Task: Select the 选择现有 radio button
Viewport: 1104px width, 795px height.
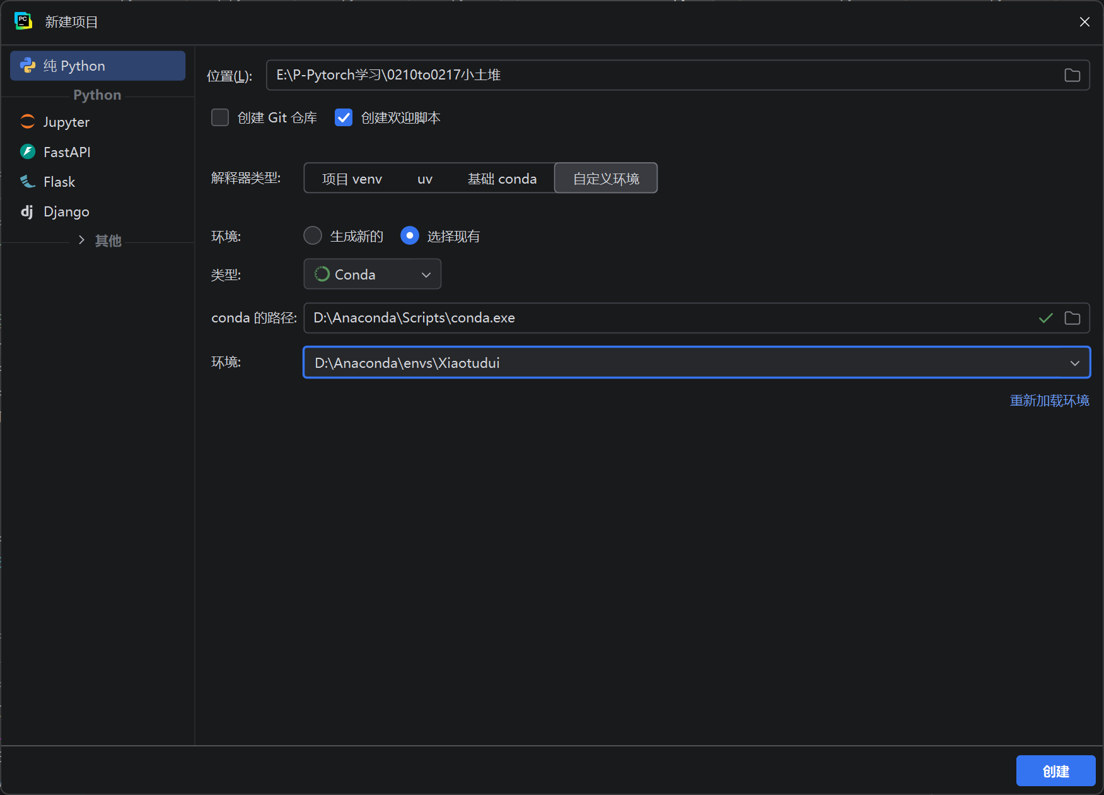Action: click(410, 236)
